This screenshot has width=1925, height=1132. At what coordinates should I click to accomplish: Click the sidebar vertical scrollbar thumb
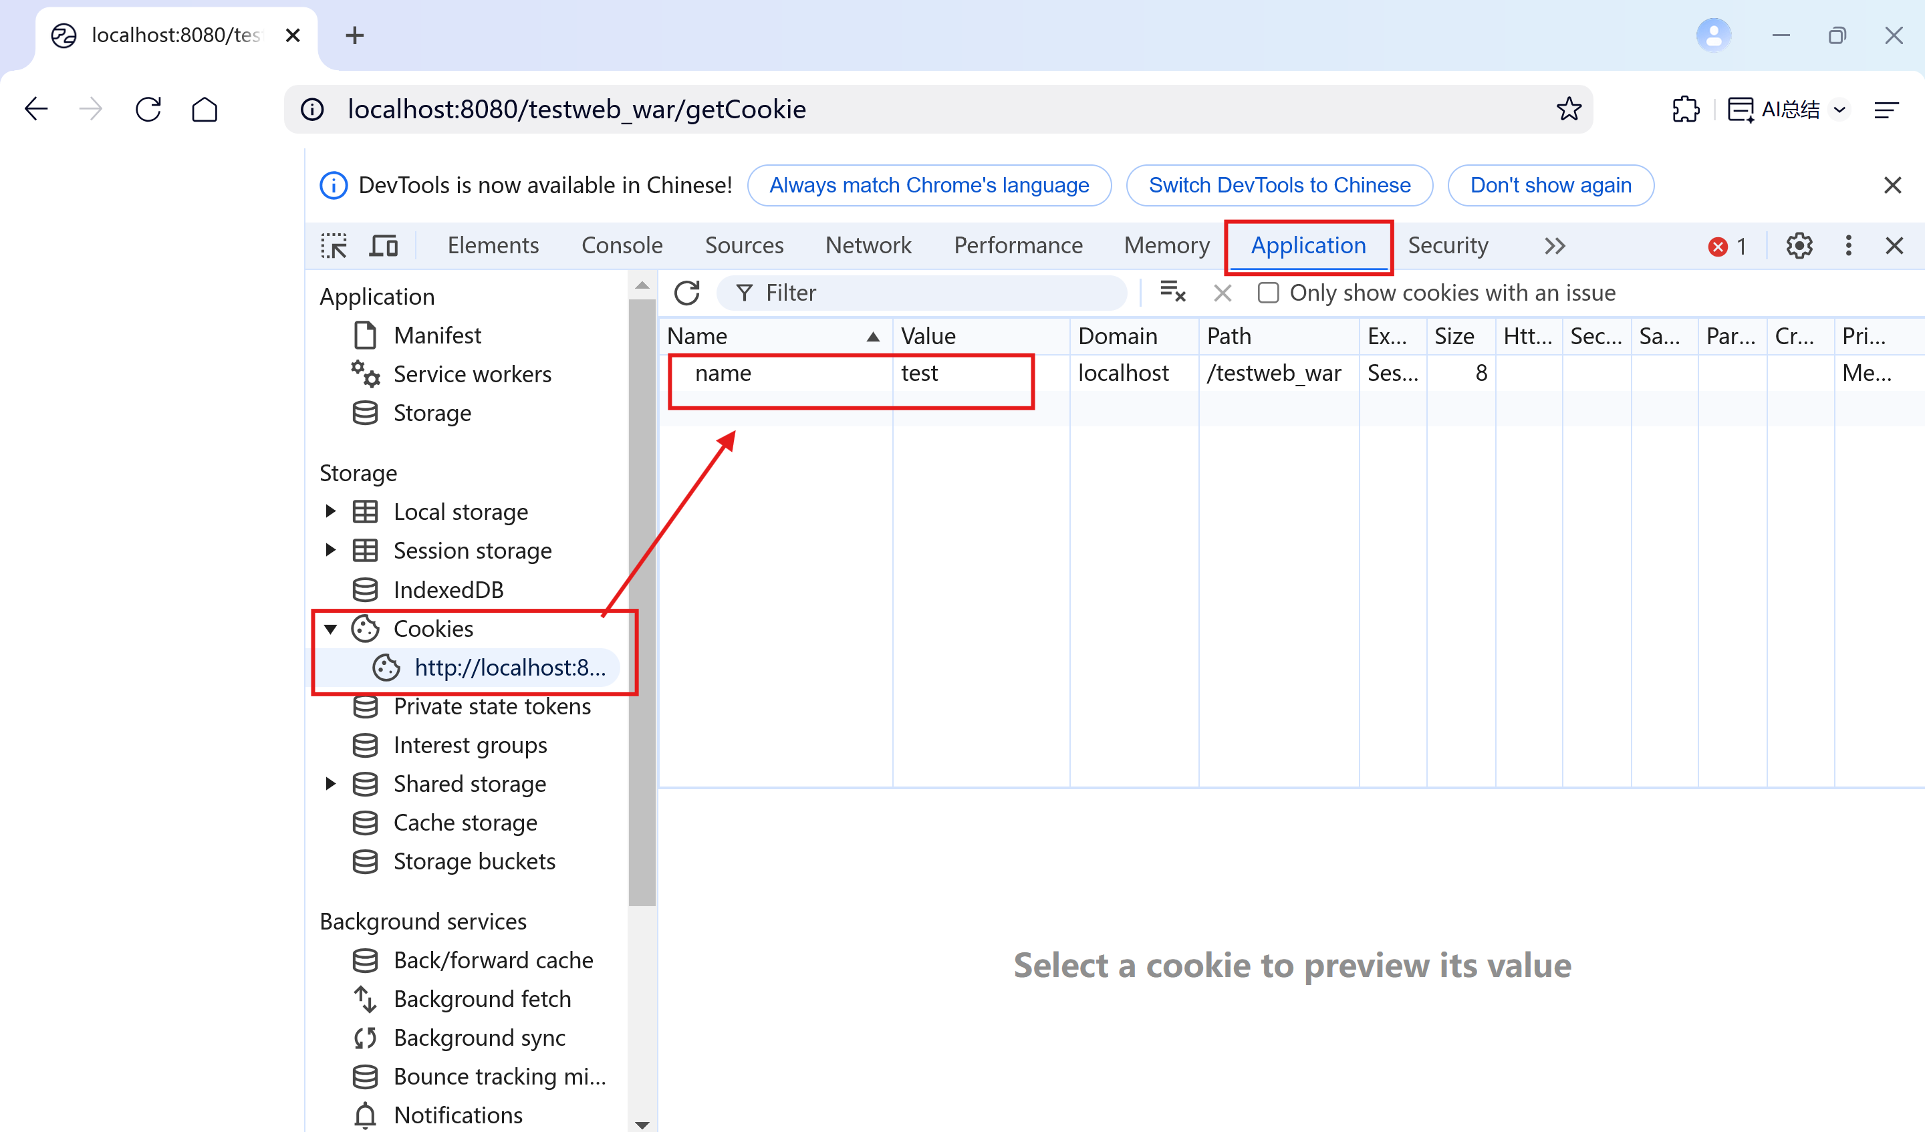point(642,603)
